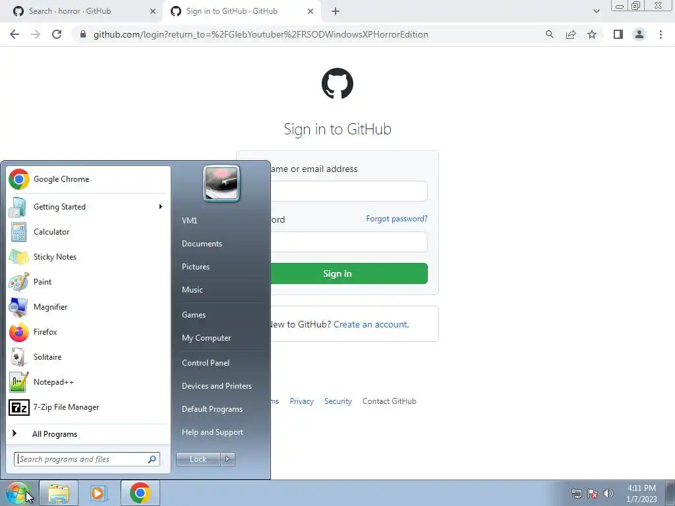Open Documents from Start menu
675x506 pixels.
(202, 244)
